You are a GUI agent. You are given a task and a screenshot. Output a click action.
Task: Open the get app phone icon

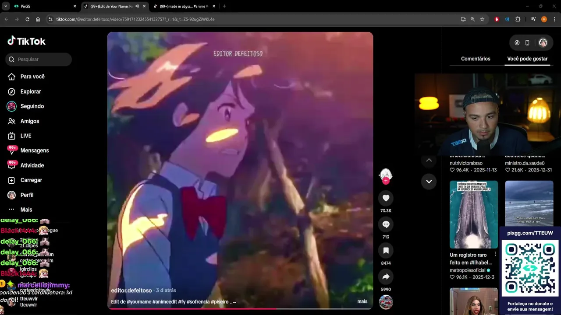527,42
